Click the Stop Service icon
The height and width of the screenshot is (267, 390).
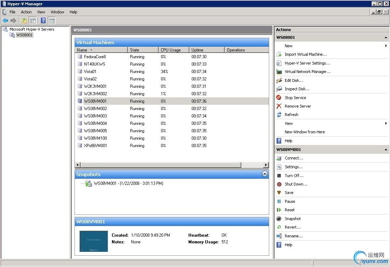coord(279,98)
